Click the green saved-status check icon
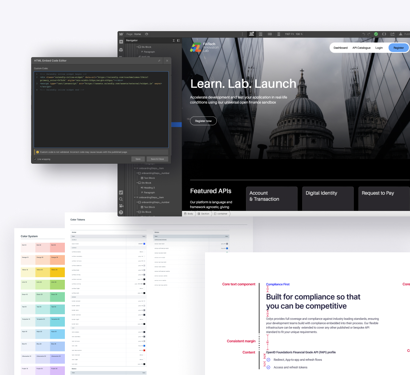The height and width of the screenshot is (375, 410). (x=376, y=34)
